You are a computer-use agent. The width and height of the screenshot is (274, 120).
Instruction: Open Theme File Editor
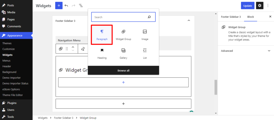(13, 95)
